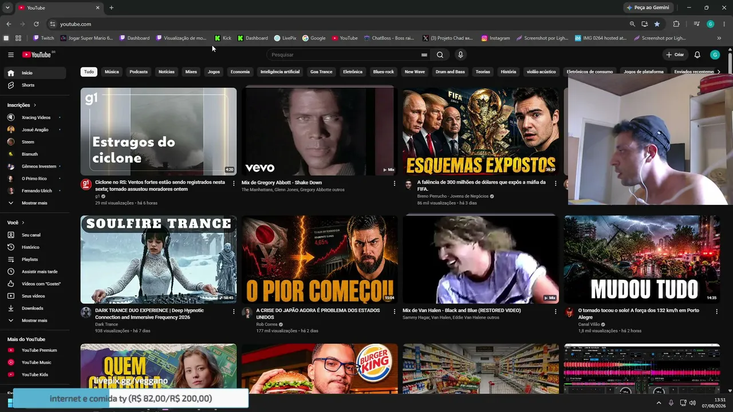Open Shorts from the sidebar
The image size is (733, 412).
click(x=36, y=85)
